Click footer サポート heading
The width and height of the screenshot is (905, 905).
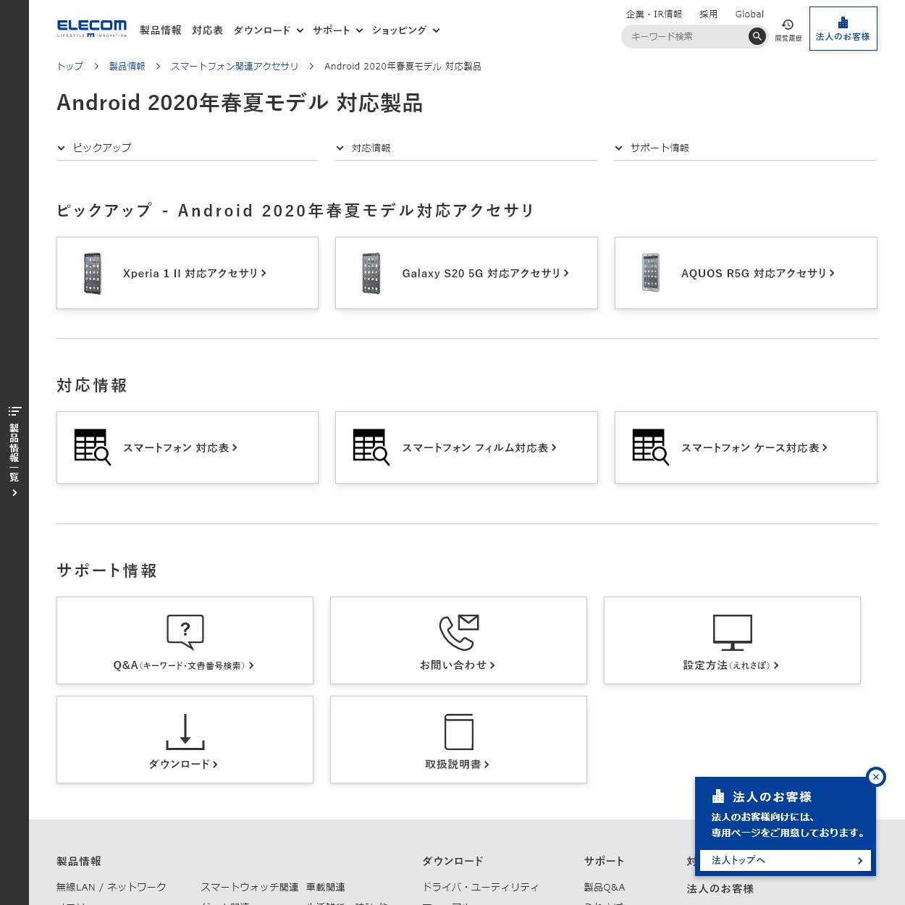click(x=604, y=861)
